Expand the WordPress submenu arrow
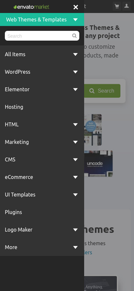 coord(75,72)
